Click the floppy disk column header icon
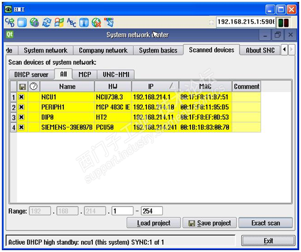This screenshot has height=252, width=301. point(22,87)
